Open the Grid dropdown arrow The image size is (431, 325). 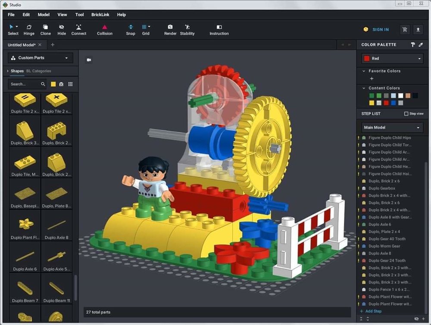point(149,27)
